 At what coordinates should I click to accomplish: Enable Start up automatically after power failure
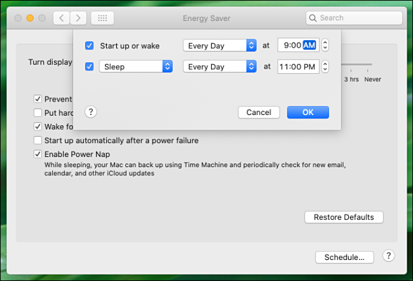(37, 140)
